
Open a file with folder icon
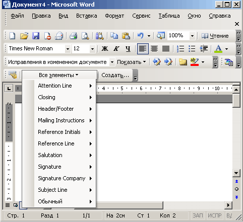tap(24, 36)
